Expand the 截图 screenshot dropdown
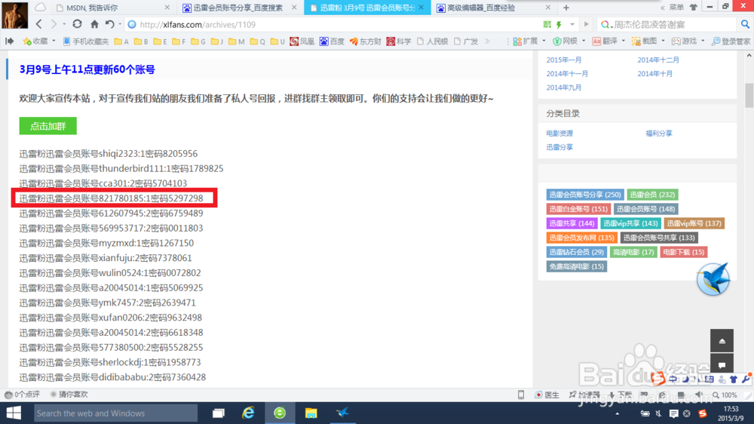Screen dimensions: 754x424 click(663, 41)
